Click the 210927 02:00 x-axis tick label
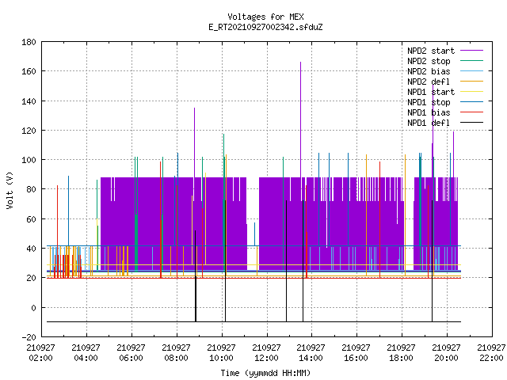Viewport: 507px width, 380px height. pyautogui.click(x=40, y=352)
